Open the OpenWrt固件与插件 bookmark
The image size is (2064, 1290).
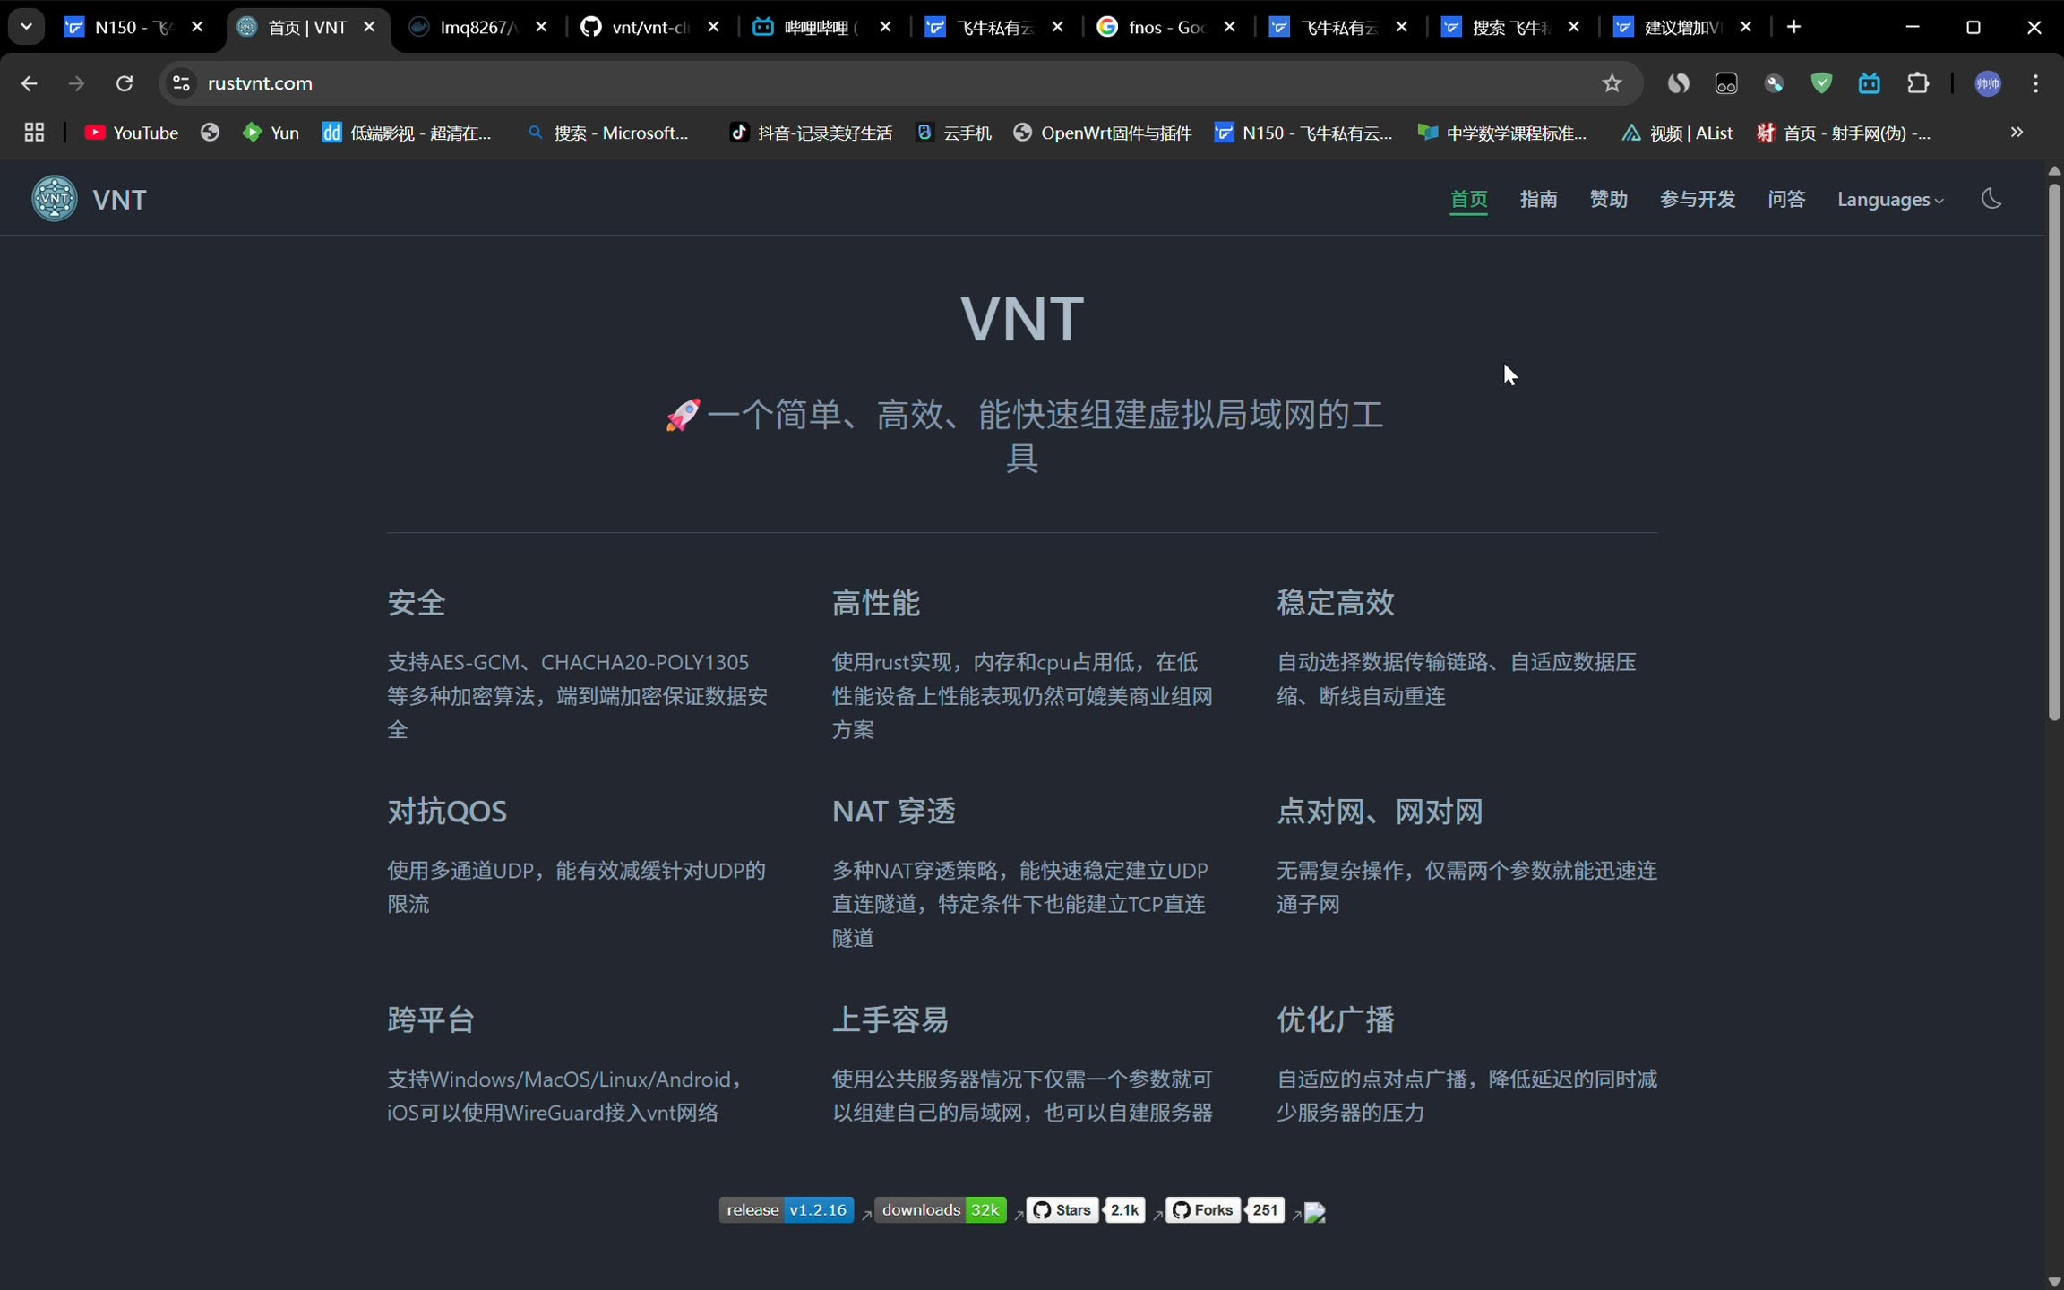point(1103,133)
